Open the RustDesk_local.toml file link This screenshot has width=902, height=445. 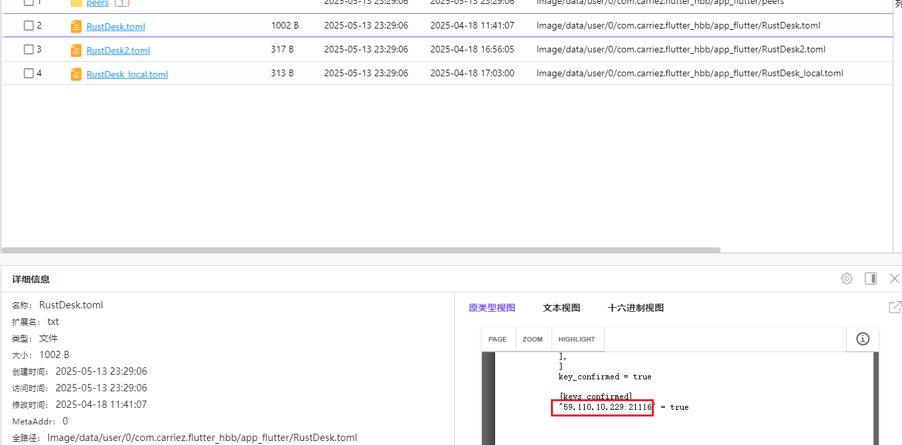pyautogui.click(x=127, y=74)
